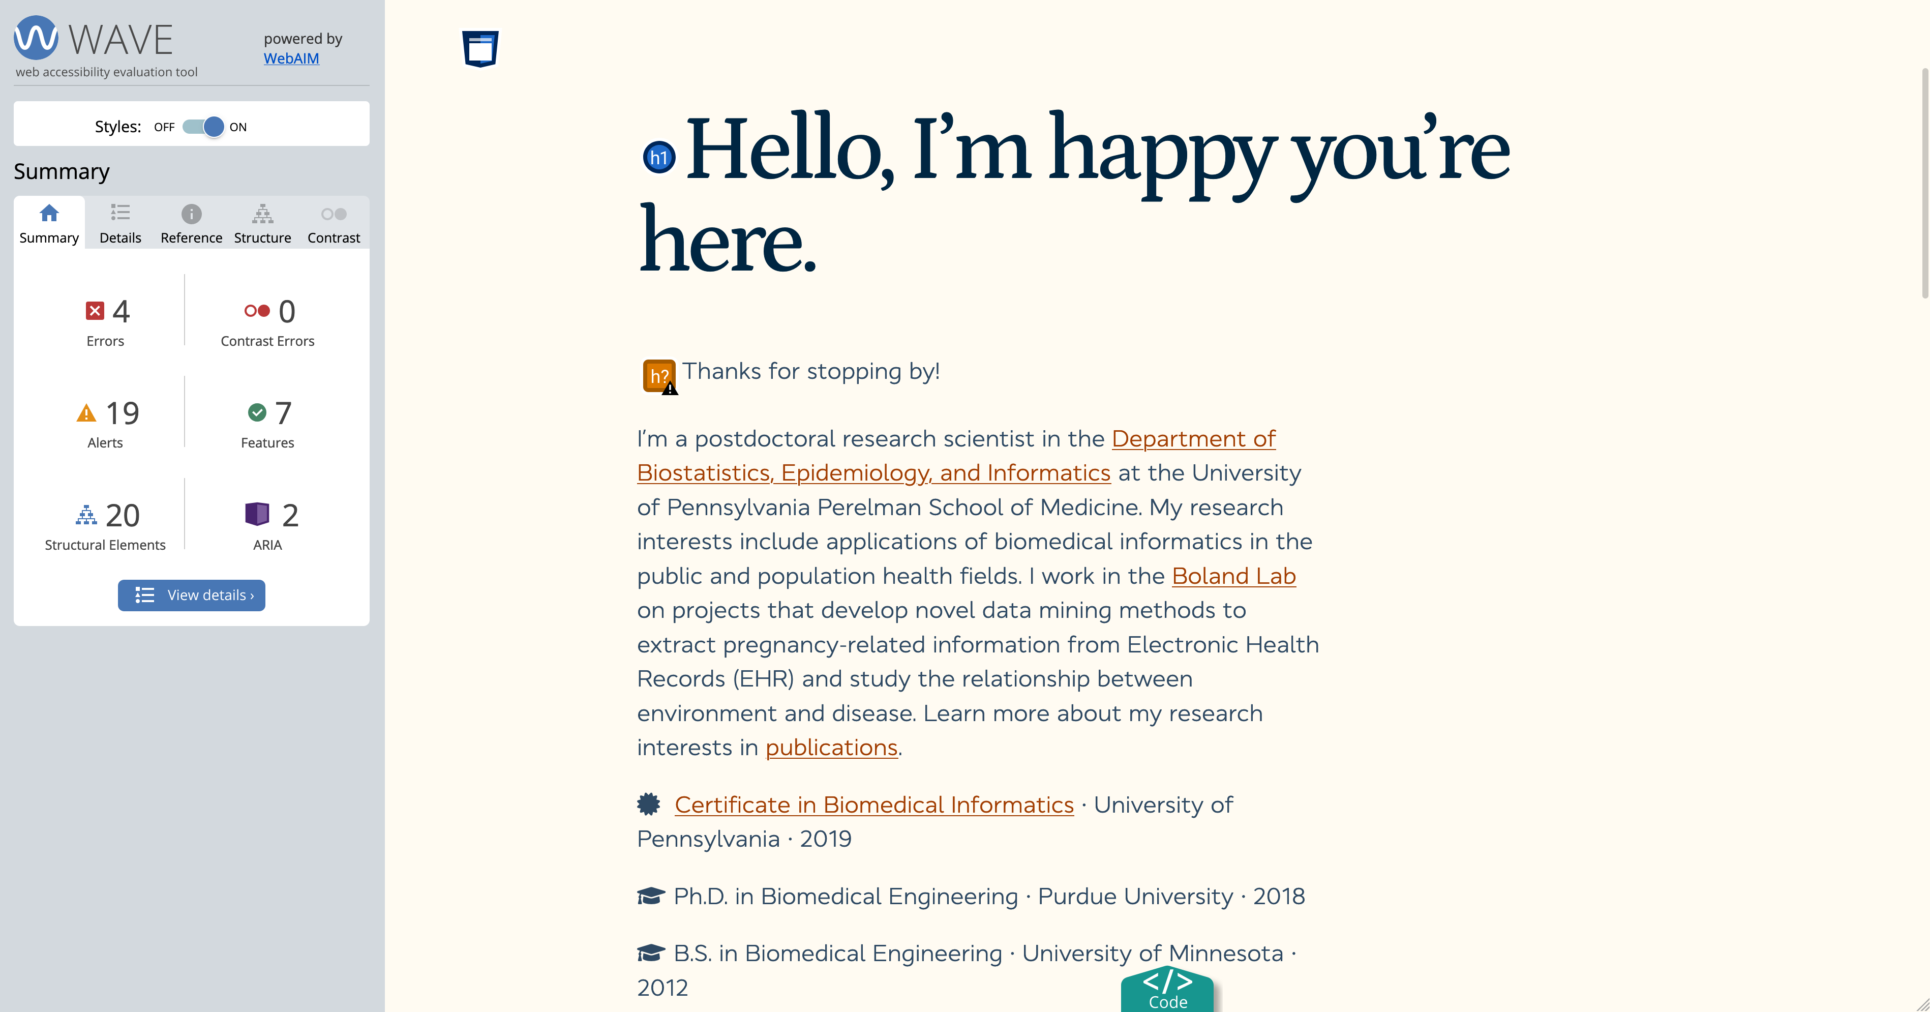Click the WAVE logo icon
The width and height of the screenshot is (1930, 1012).
point(36,38)
